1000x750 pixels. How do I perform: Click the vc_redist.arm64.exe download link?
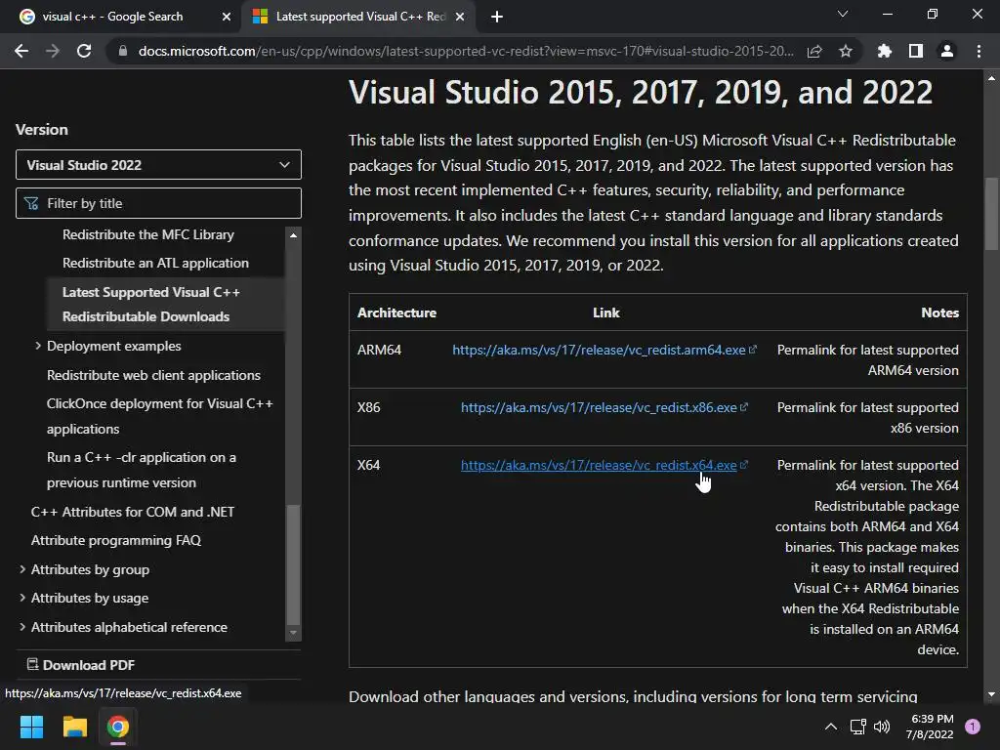(x=598, y=350)
